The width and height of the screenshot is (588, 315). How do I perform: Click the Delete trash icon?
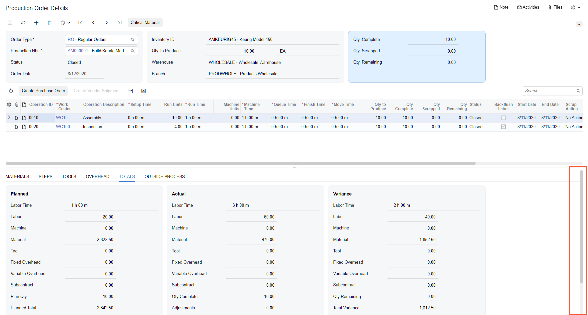point(50,23)
